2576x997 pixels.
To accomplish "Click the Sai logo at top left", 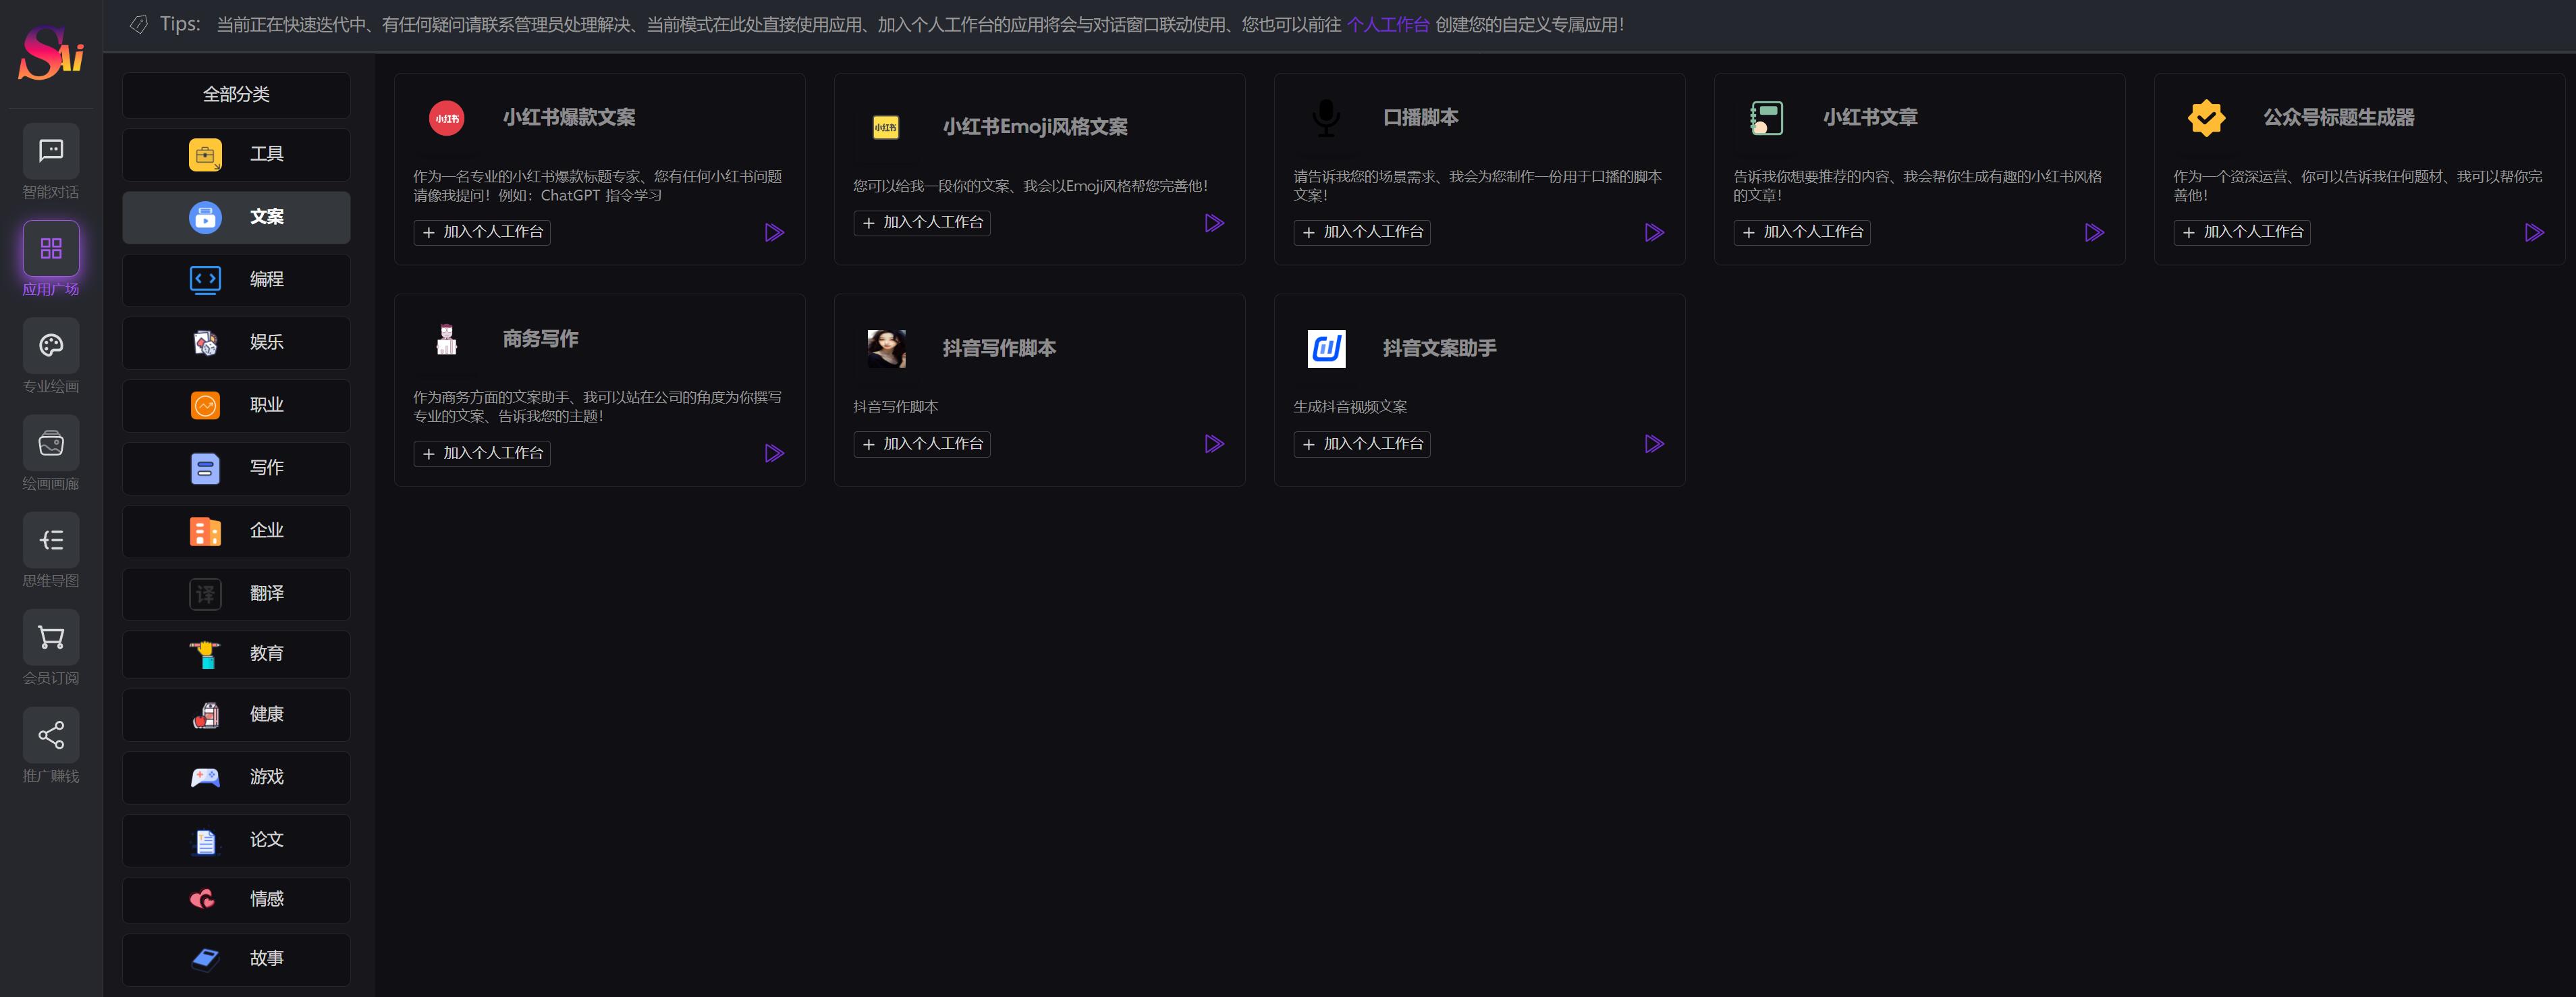I will click(51, 52).
